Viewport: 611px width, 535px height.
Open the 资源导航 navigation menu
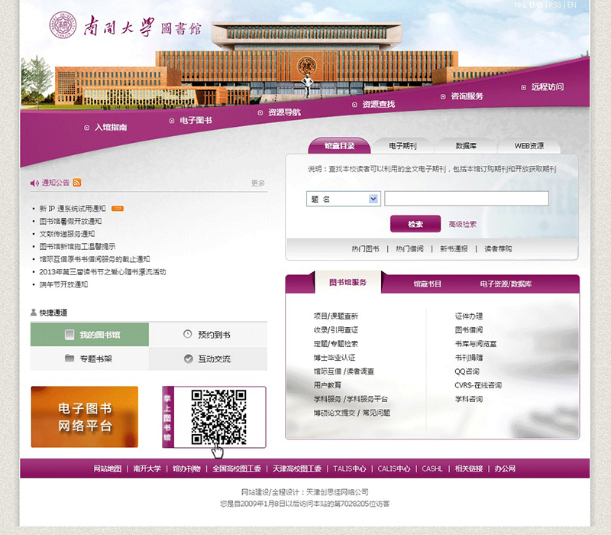[x=283, y=112]
